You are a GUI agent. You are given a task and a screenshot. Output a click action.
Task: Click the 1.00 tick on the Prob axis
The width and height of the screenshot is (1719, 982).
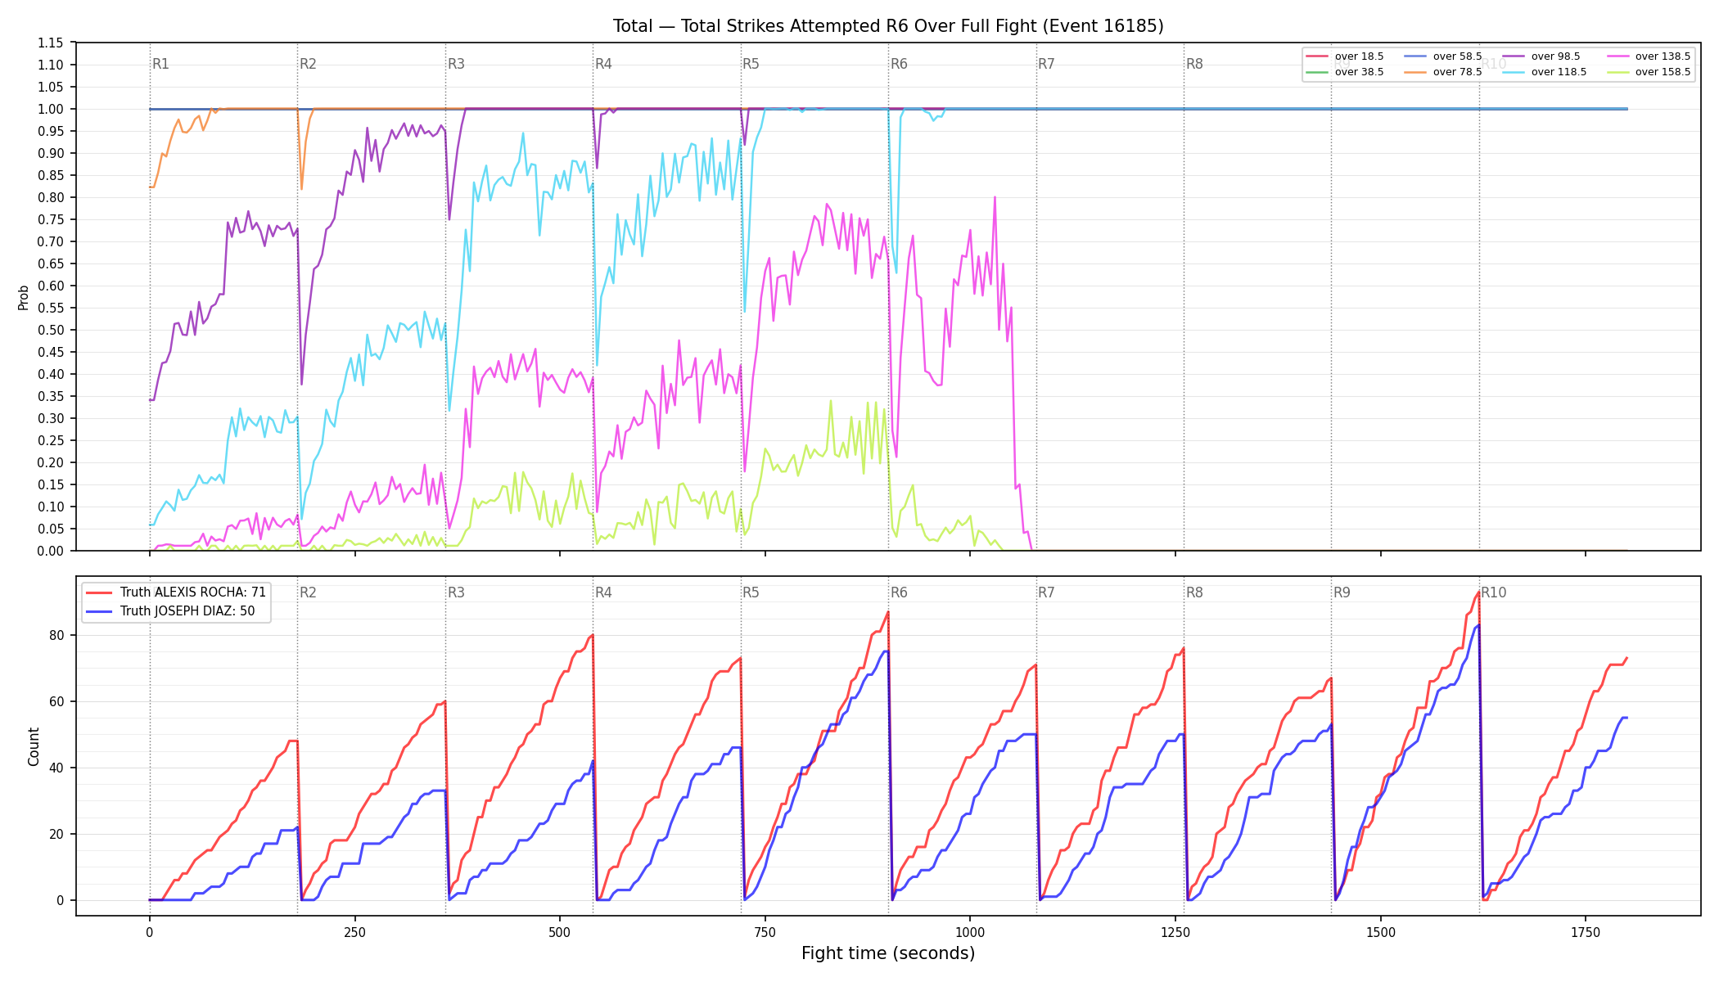coord(50,109)
